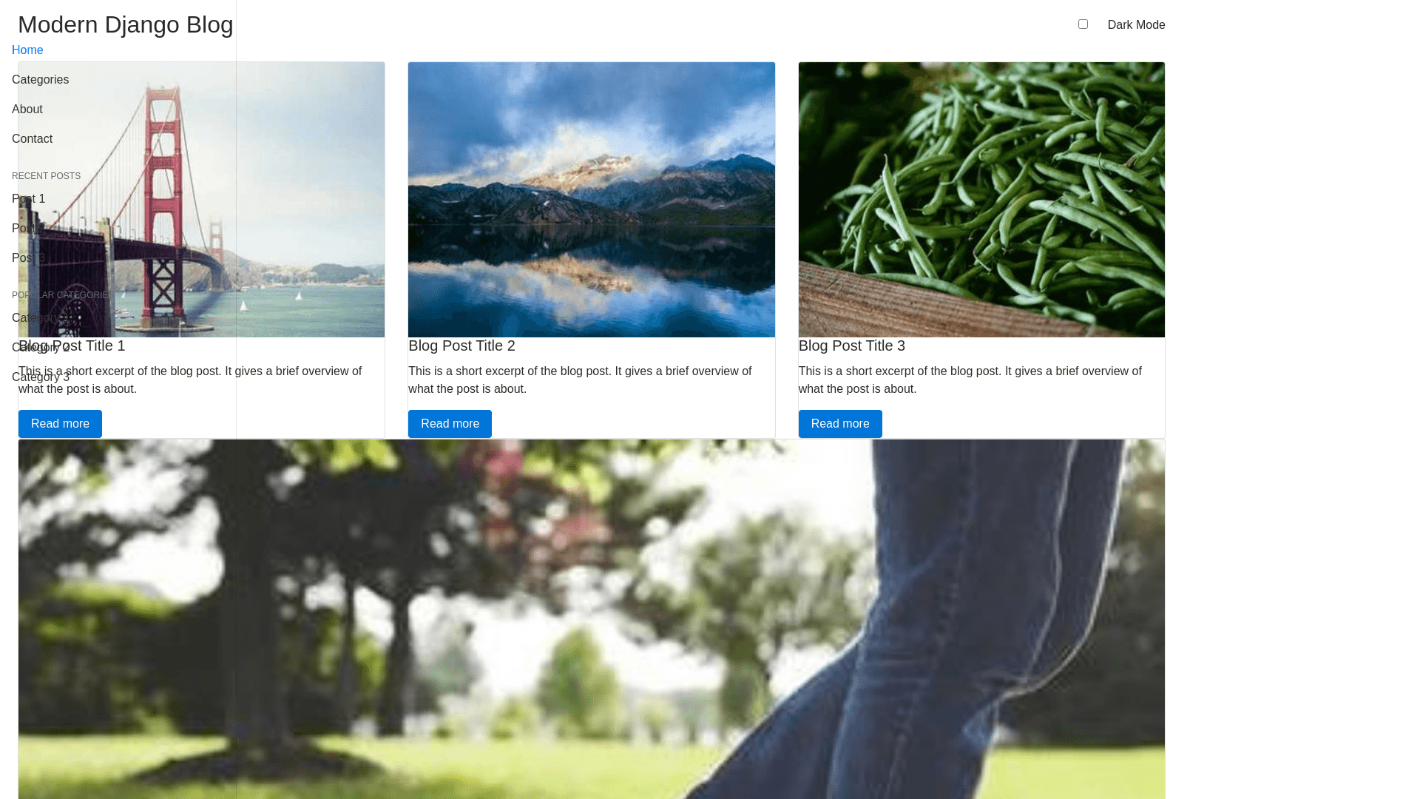Screen dimensions: 1420x799
Task: Go to the About page link
Action: pos(27,109)
